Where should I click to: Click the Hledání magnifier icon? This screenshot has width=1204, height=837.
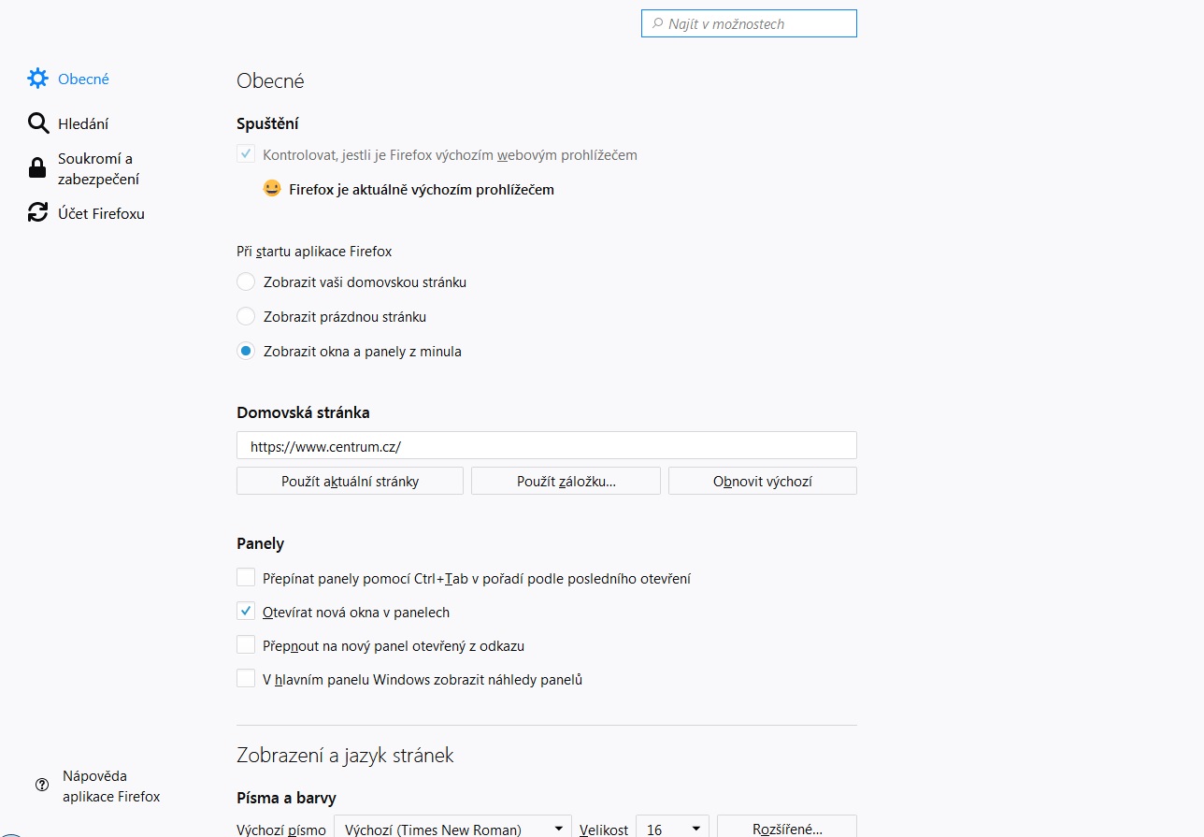coord(37,123)
